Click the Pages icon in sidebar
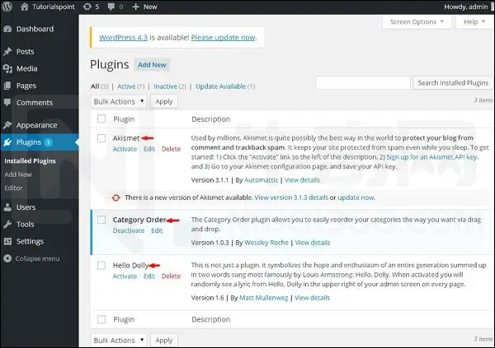Viewport: 495px width, 348px height. (7, 86)
